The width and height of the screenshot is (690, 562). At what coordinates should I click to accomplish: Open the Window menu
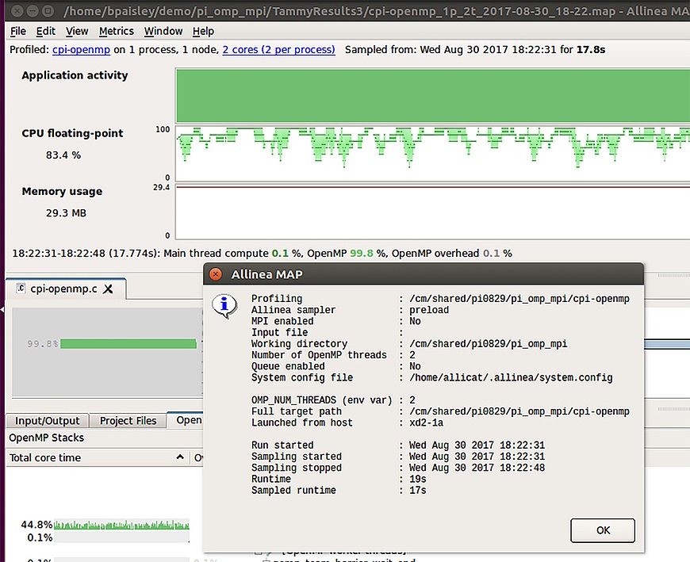pos(163,31)
